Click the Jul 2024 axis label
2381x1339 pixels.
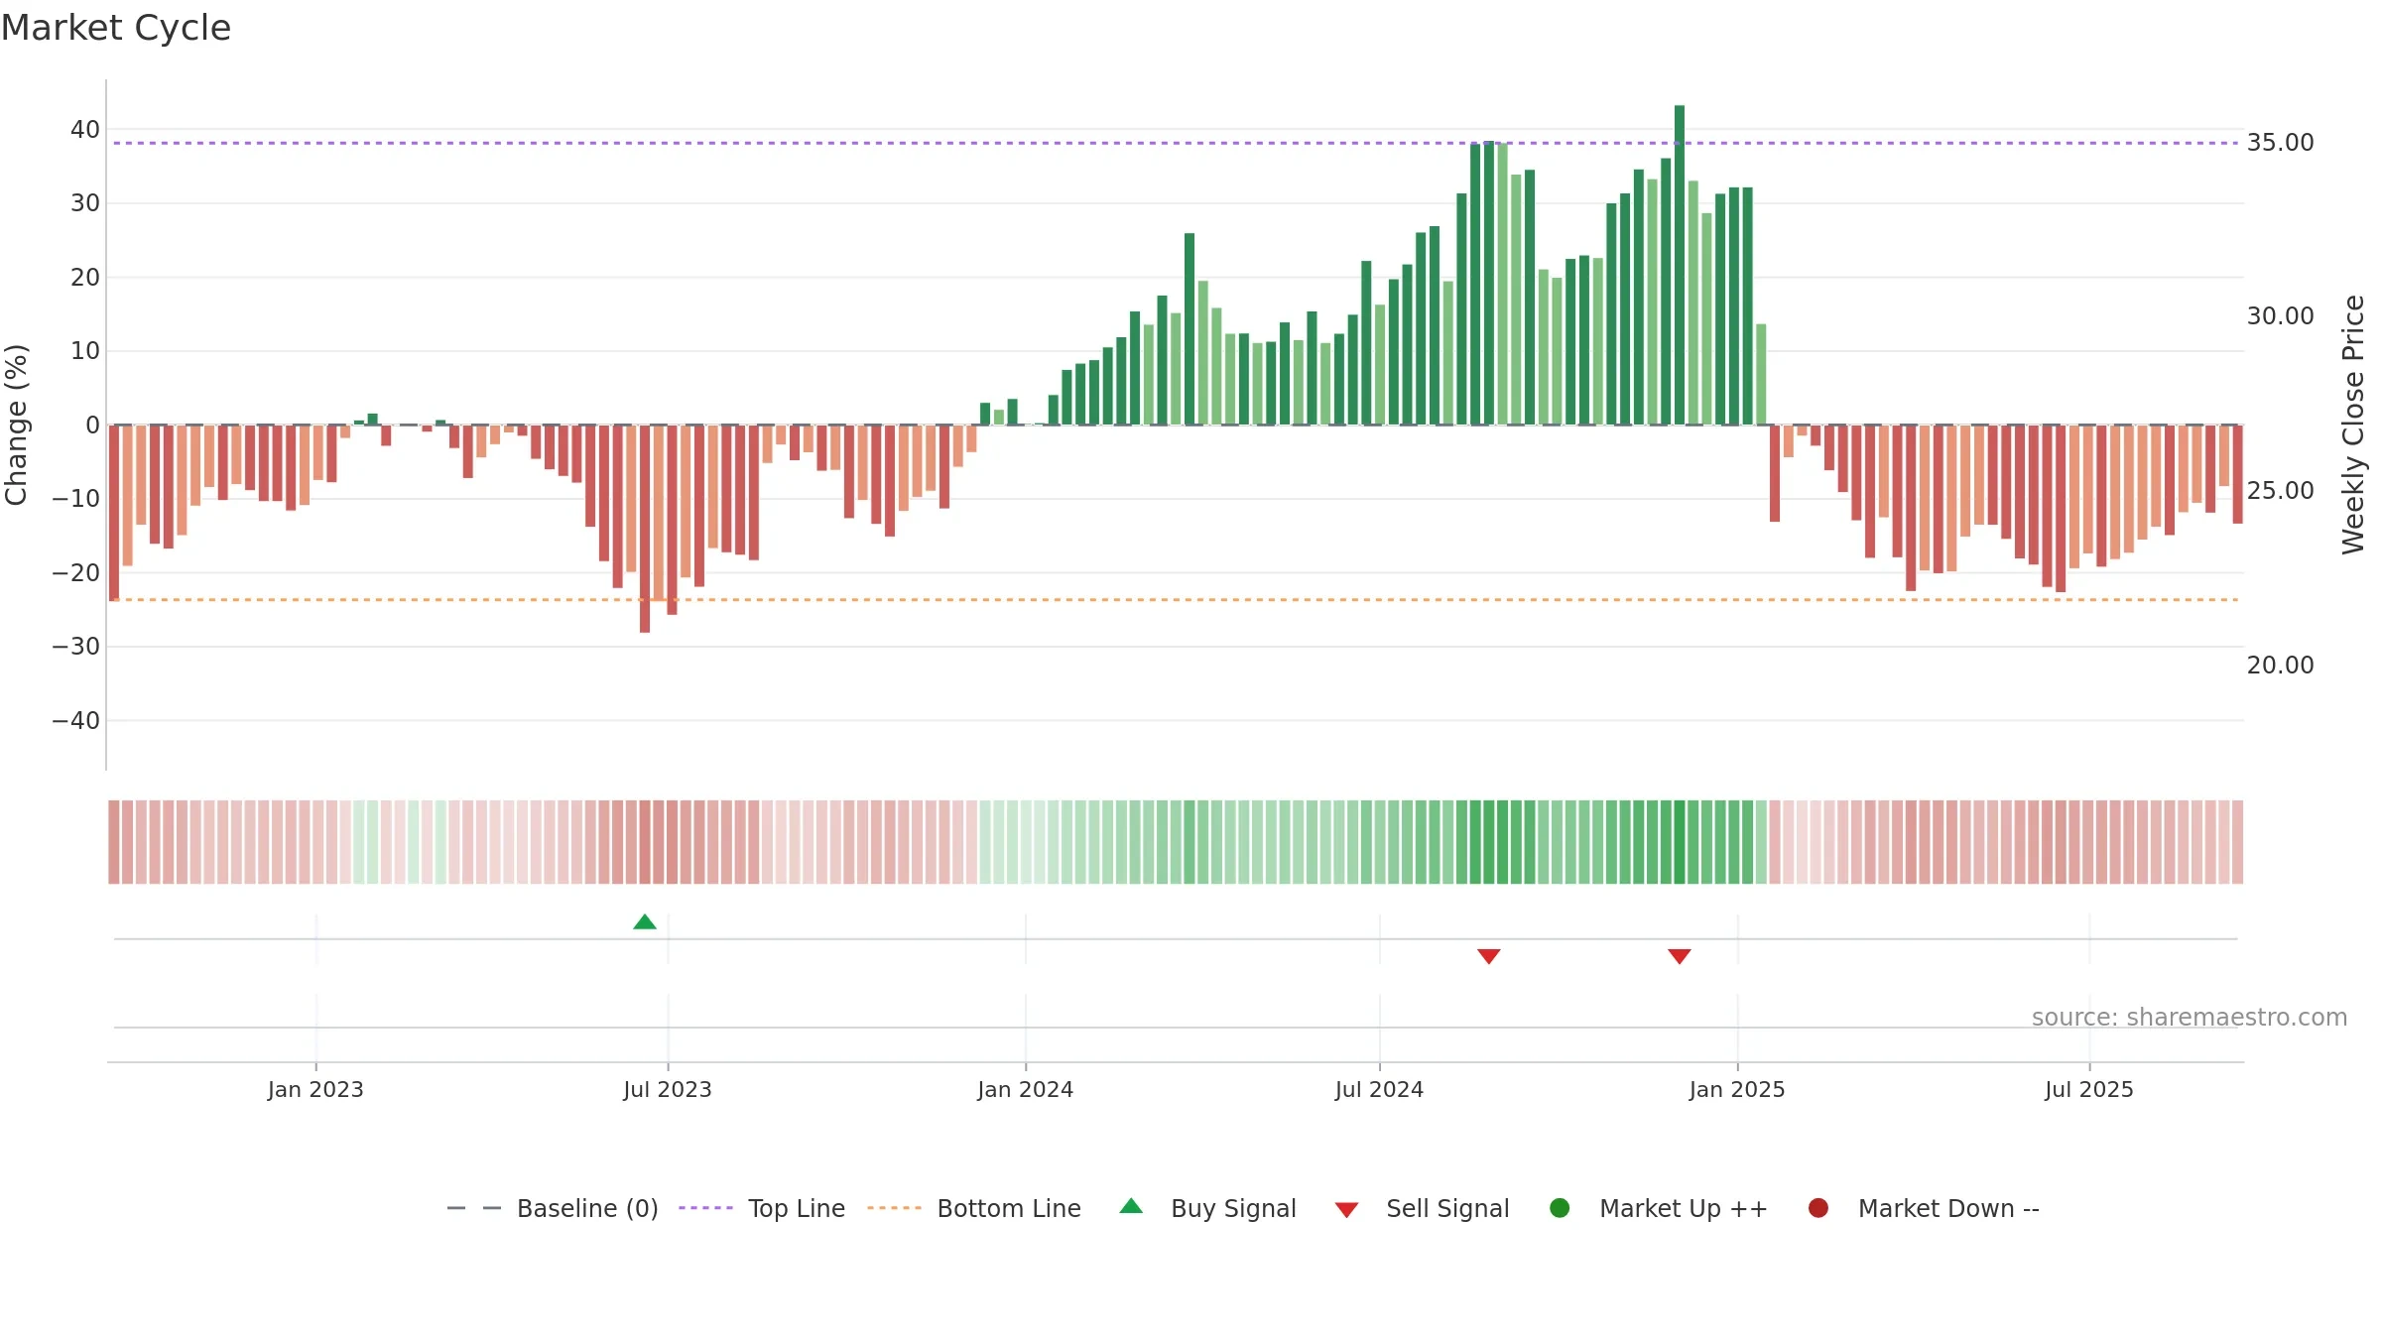click(x=1379, y=1089)
